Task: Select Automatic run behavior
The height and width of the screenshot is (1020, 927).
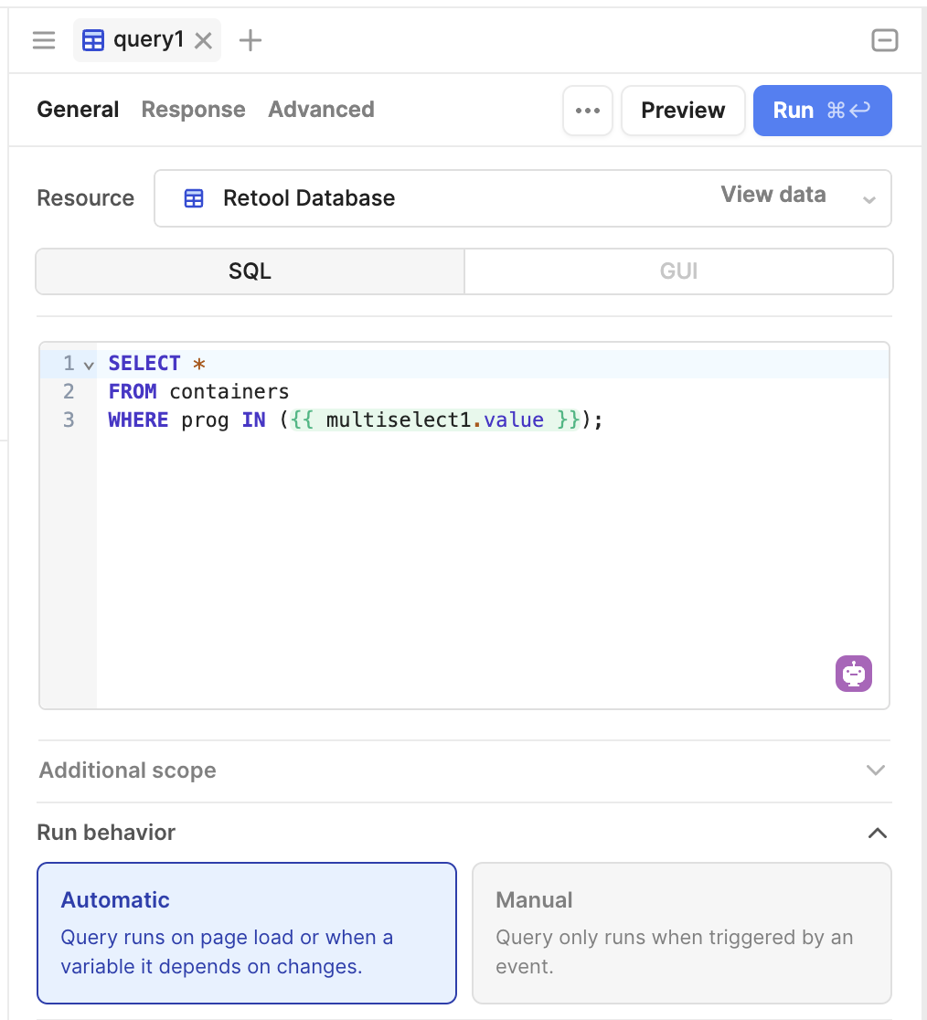Action: (x=247, y=933)
